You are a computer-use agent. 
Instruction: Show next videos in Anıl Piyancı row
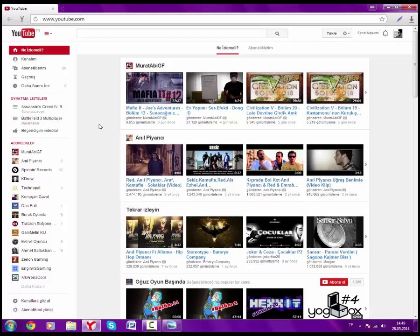coord(366,165)
